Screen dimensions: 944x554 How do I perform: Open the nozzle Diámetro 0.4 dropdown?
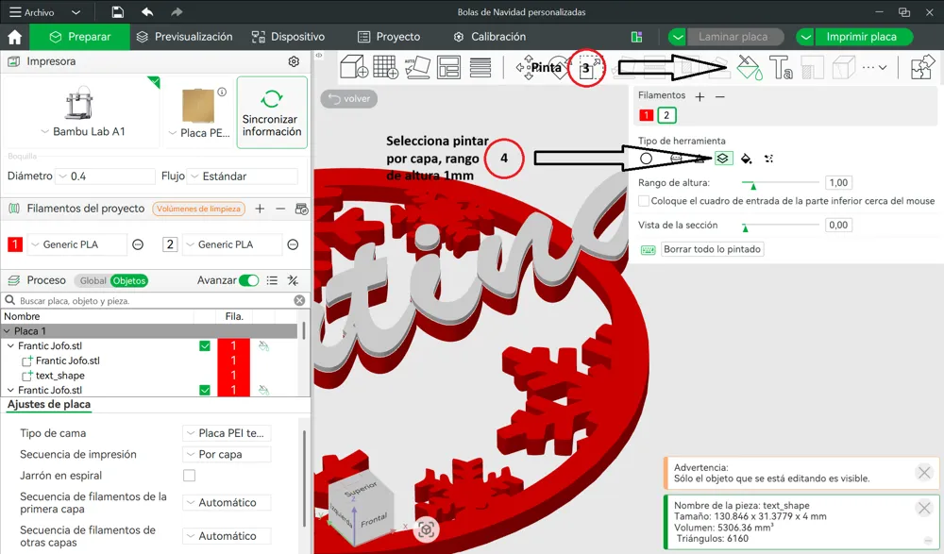pos(105,176)
